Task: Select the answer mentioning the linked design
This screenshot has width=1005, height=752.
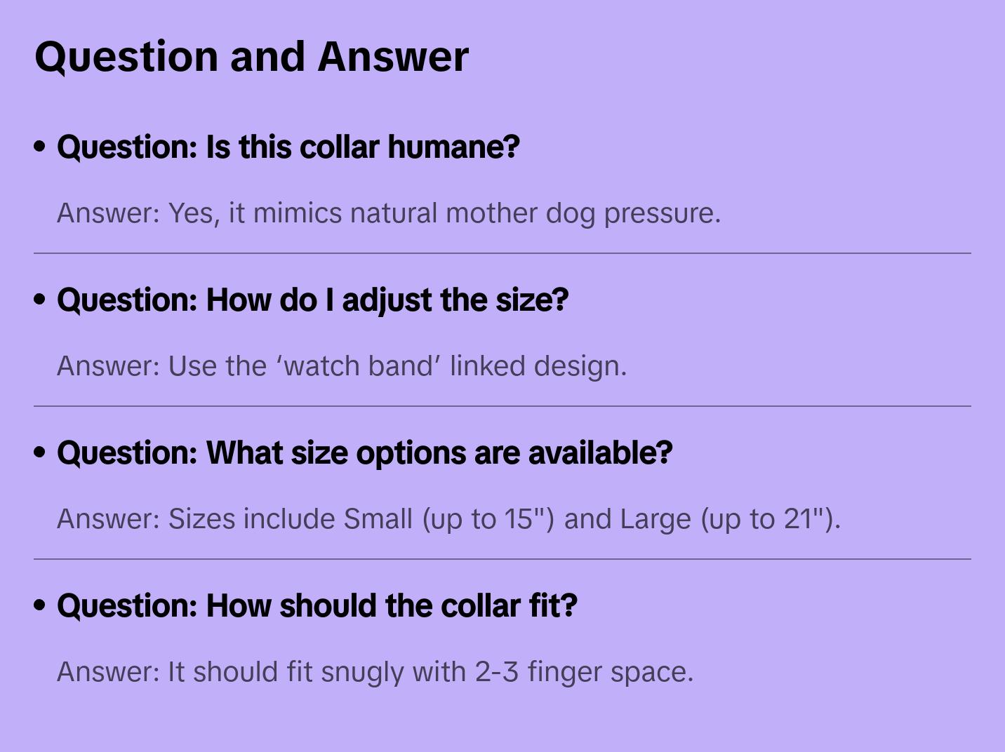Action: (341, 366)
